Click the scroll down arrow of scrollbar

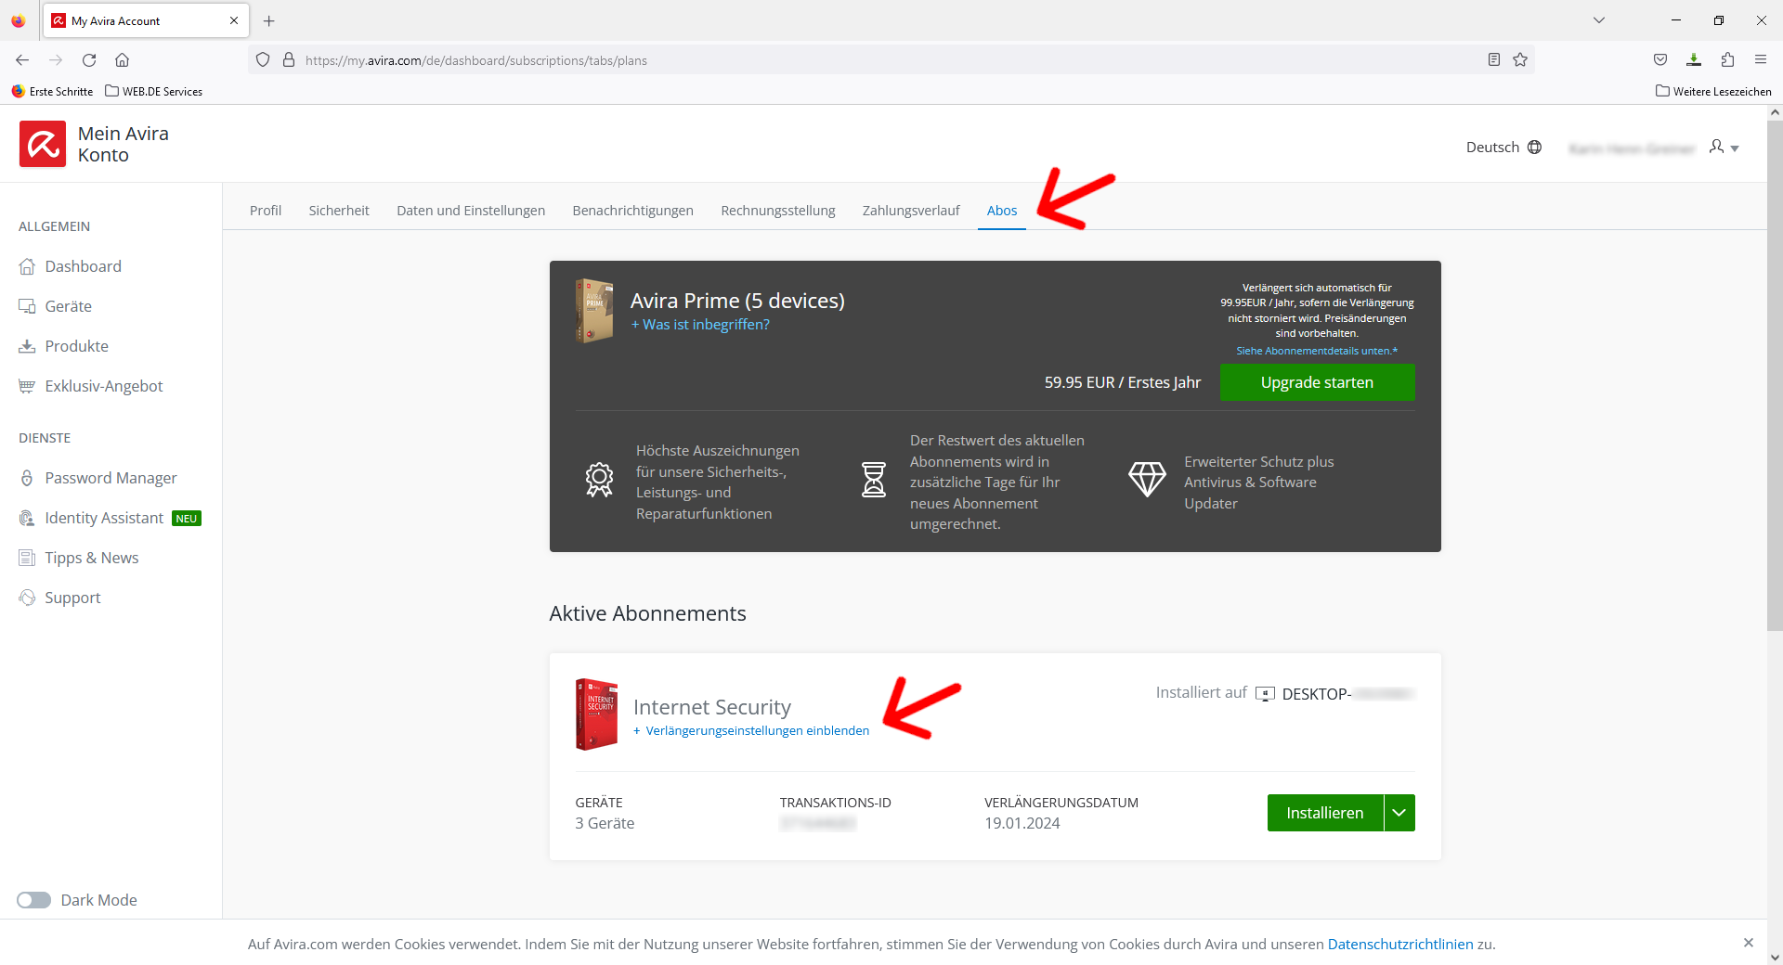point(1775,957)
